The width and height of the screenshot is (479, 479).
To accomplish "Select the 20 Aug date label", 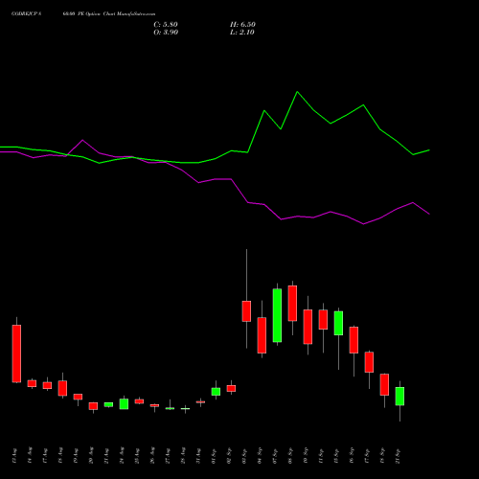I will (x=91, y=456).
